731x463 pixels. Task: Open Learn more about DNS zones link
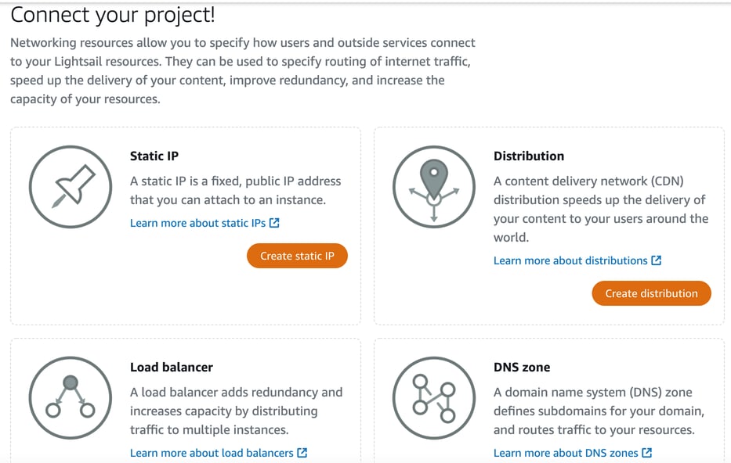(x=566, y=453)
